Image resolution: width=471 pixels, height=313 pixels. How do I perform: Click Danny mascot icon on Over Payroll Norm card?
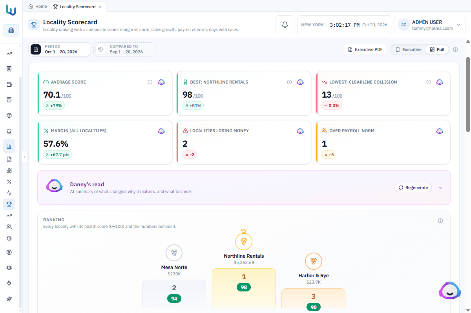[x=440, y=131]
